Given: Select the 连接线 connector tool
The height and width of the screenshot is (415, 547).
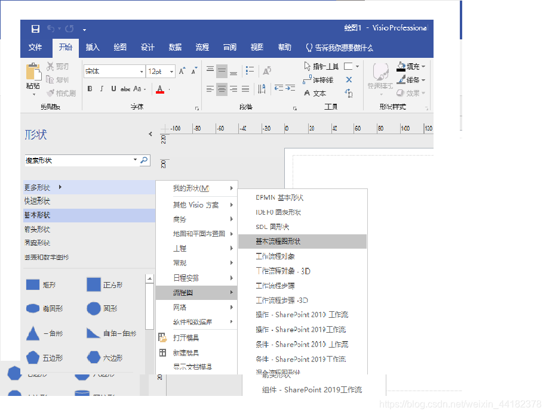Looking at the screenshot, I should (x=318, y=80).
